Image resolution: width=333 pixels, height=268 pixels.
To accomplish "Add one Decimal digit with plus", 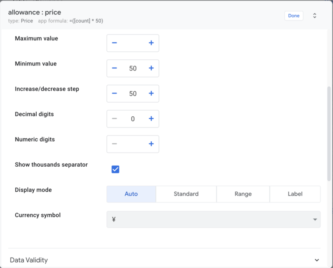I will coord(151,119).
